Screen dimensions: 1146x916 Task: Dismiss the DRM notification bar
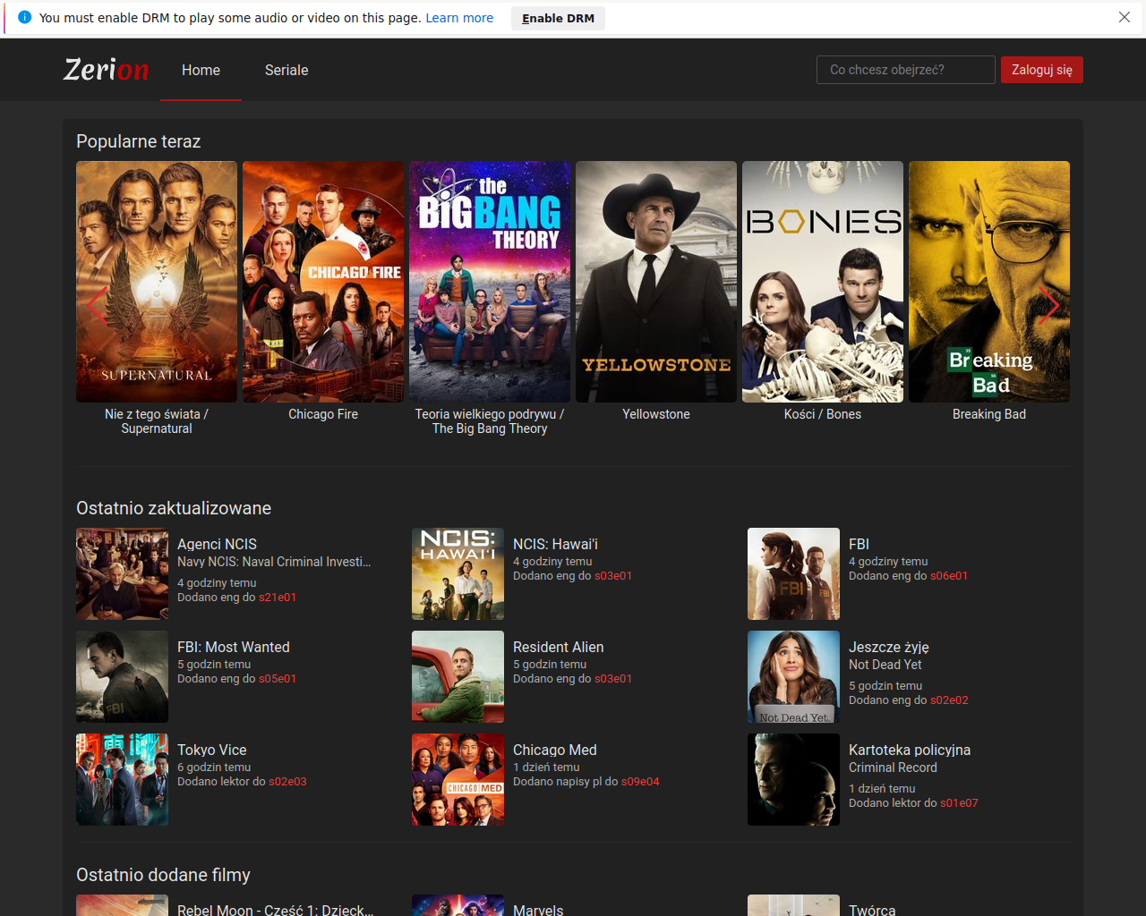(1125, 17)
